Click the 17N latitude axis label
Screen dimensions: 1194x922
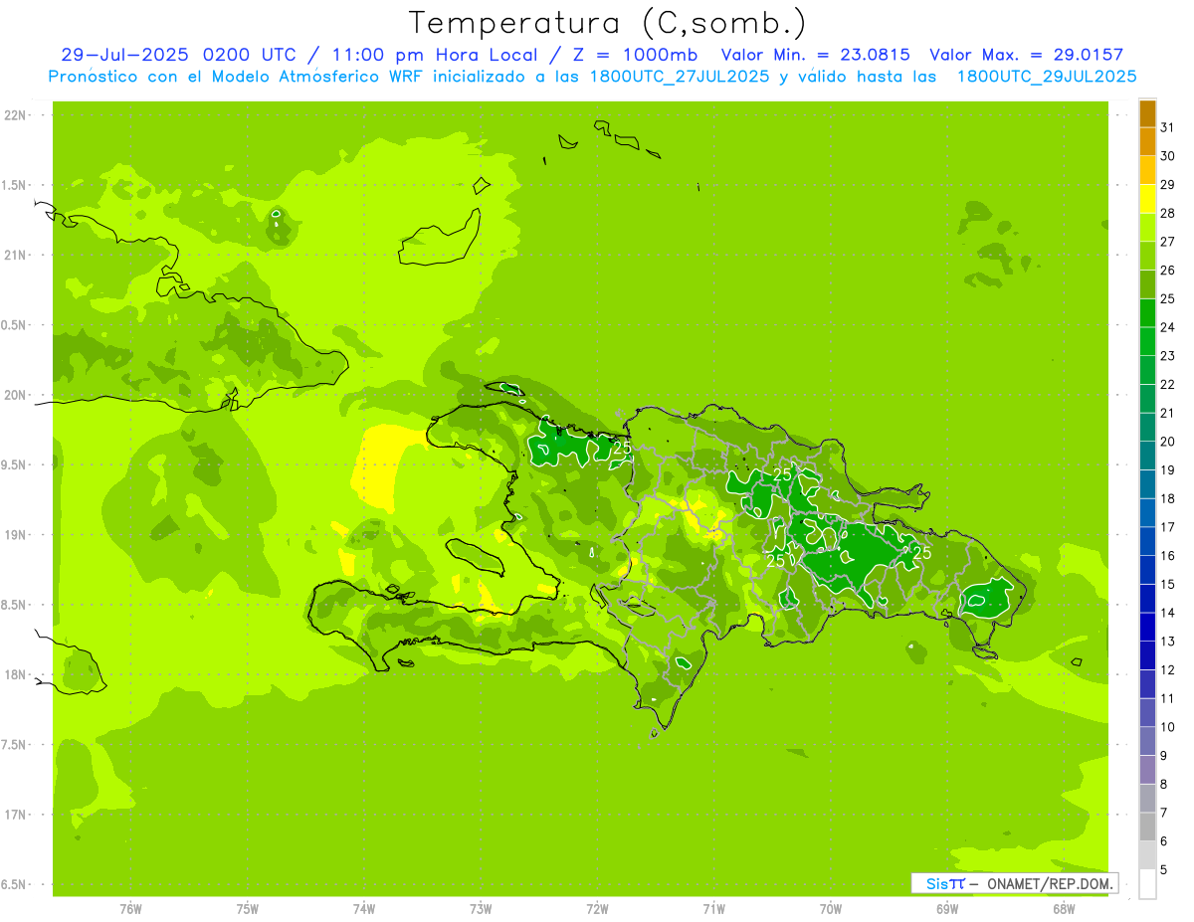(15, 815)
